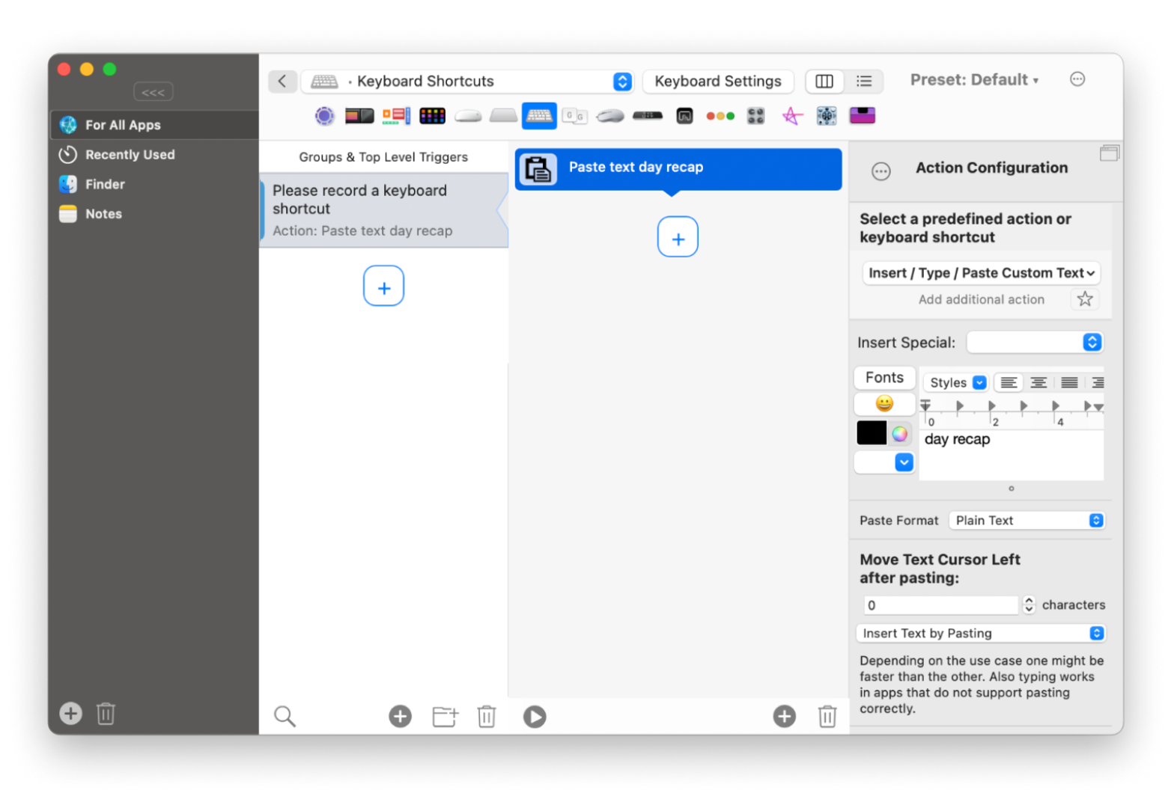Select the purple notch bar icon

tap(863, 116)
